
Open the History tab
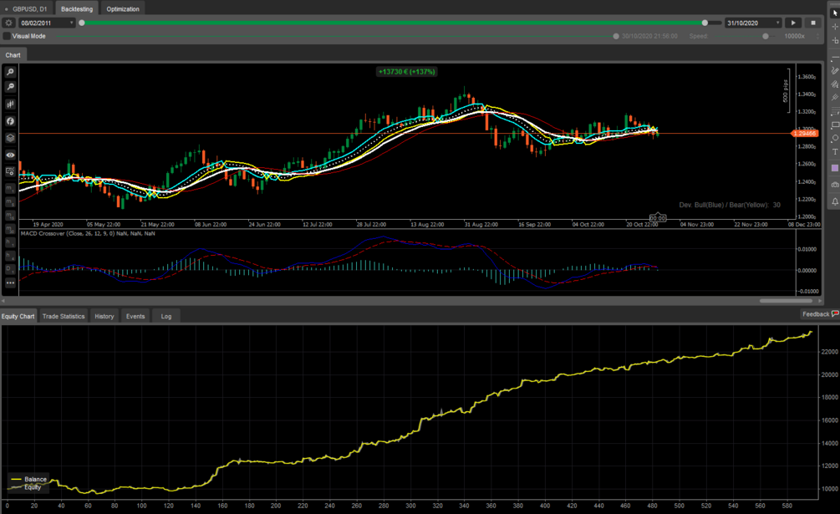[x=104, y=317]
